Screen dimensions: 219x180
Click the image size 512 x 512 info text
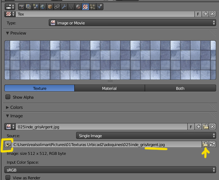[36, 153]
